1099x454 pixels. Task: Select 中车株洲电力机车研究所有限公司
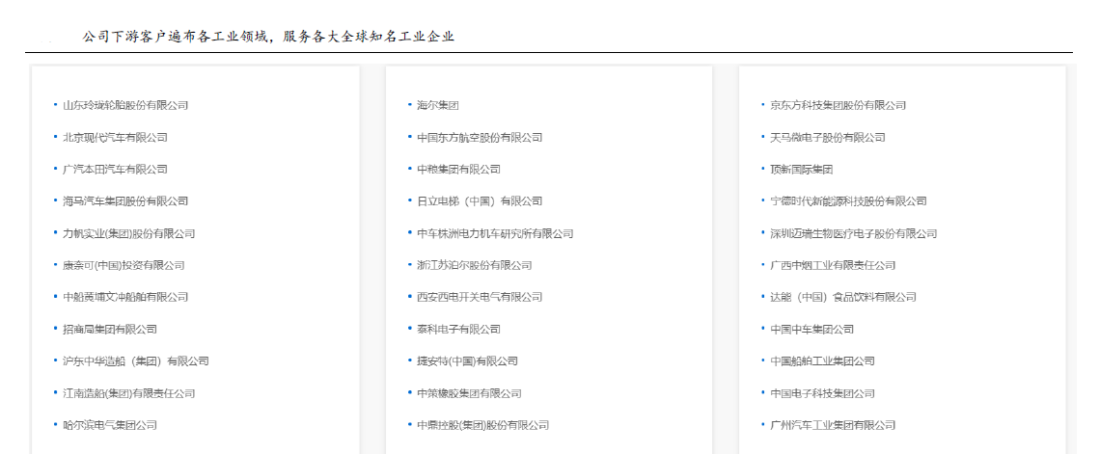click(495, 234)
